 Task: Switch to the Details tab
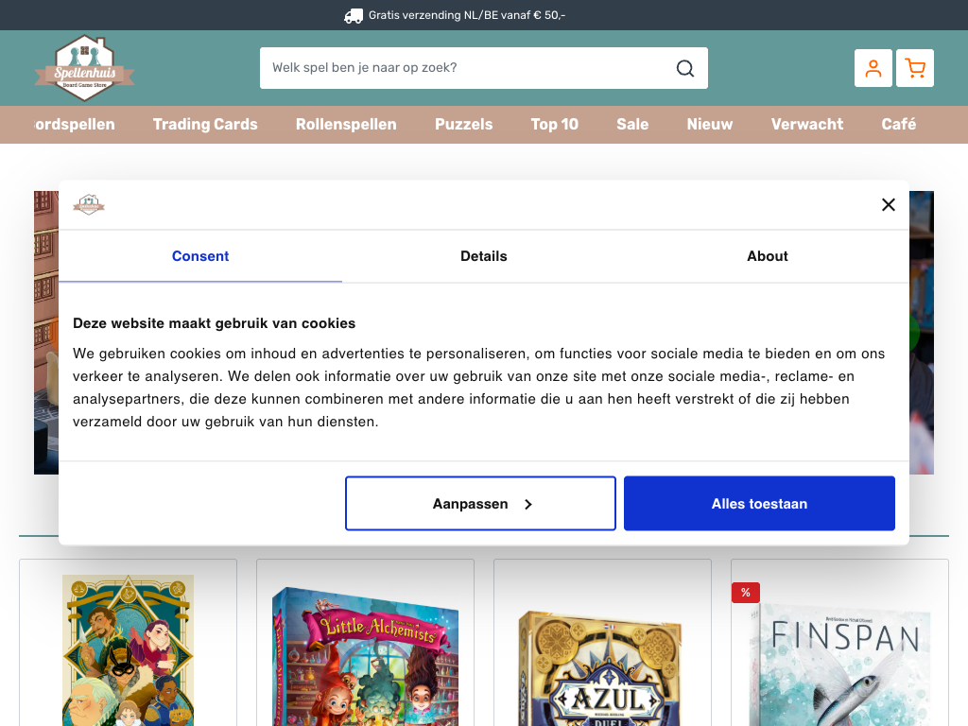click(x=483, y=256)
